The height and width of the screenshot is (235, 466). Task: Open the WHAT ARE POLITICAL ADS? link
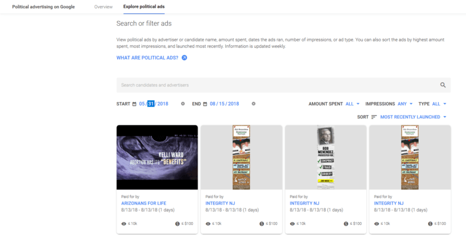147,58
